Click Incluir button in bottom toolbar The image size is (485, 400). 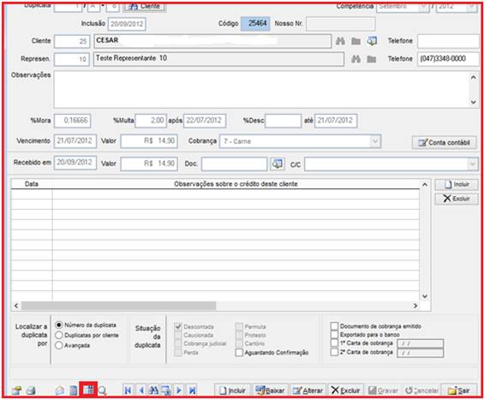(232, 391)
